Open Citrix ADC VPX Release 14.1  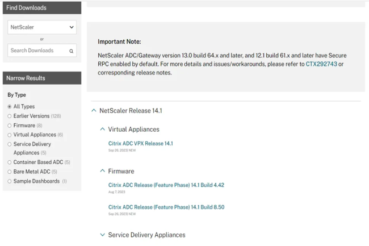tap(140, 144)
